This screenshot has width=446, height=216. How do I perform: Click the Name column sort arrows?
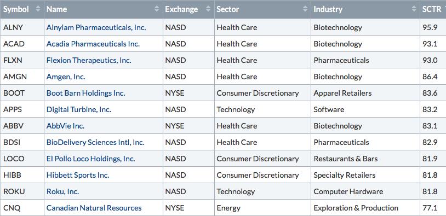[157, 9]
